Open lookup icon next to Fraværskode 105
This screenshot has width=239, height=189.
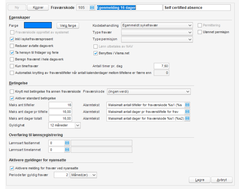click(92, 7)
